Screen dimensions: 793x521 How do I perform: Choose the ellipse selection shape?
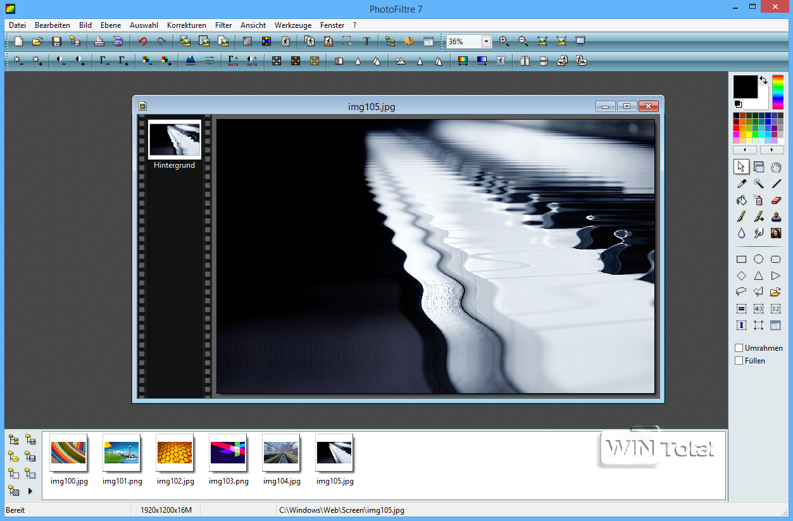[x=758, y=259]
